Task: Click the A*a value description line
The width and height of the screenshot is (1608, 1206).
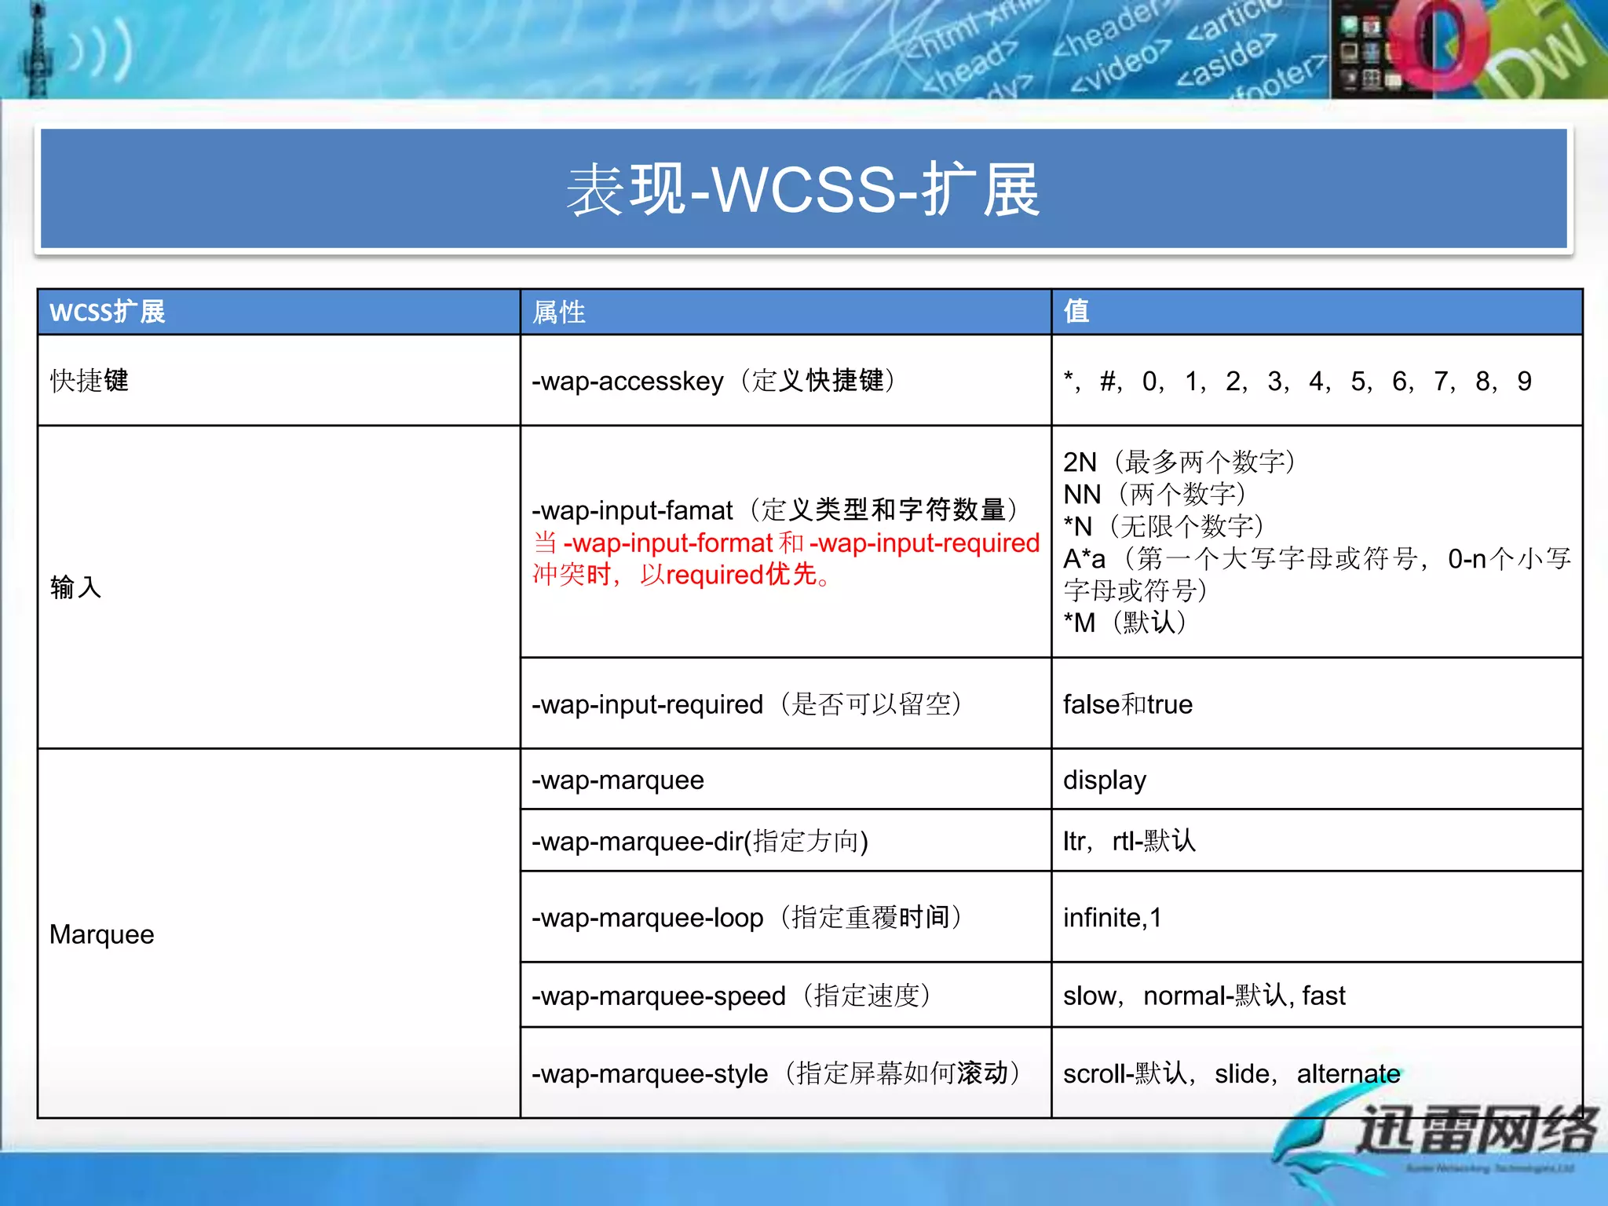Action: (1317, 574)
